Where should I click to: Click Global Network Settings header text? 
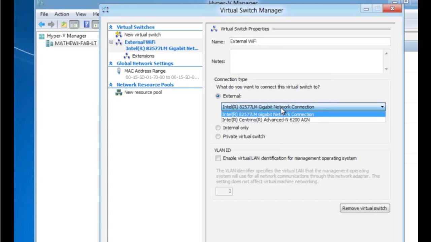(145, 63)
